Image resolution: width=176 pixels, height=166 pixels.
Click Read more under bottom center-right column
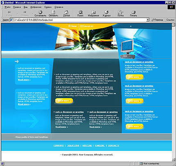95,127
